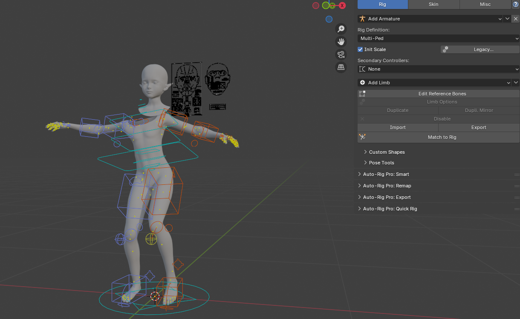Image resolution: width=520 pixels, height=319 pixels.
Task: Click the X axis on the navigation gizmo
Action: (x=341, y=5)
